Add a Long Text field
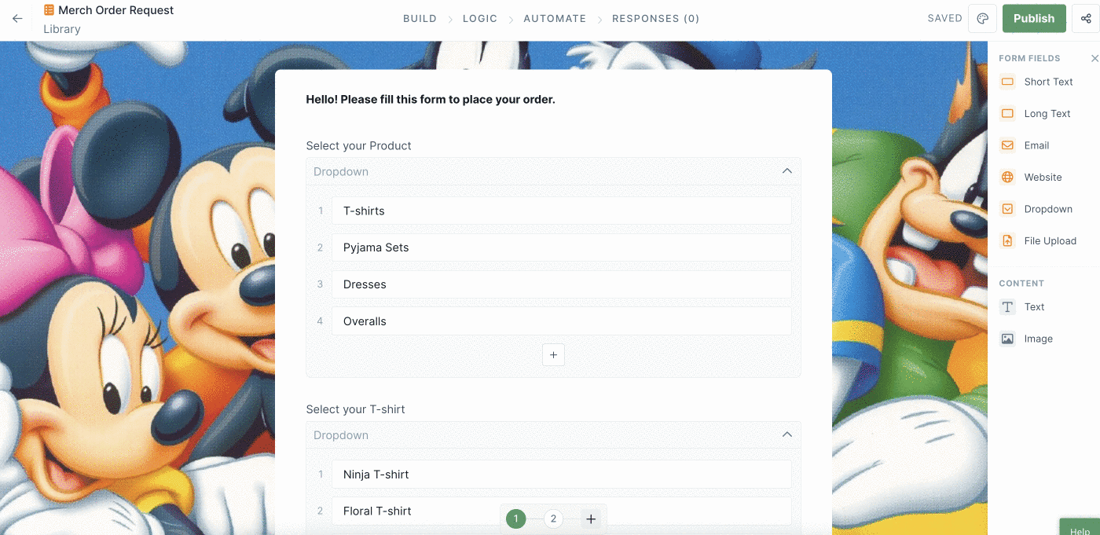This screenshot has width=1100, height=535. [x=1036, y=114]
